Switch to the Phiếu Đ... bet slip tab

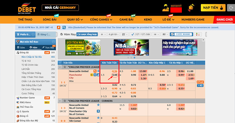[x=25, y=34]
